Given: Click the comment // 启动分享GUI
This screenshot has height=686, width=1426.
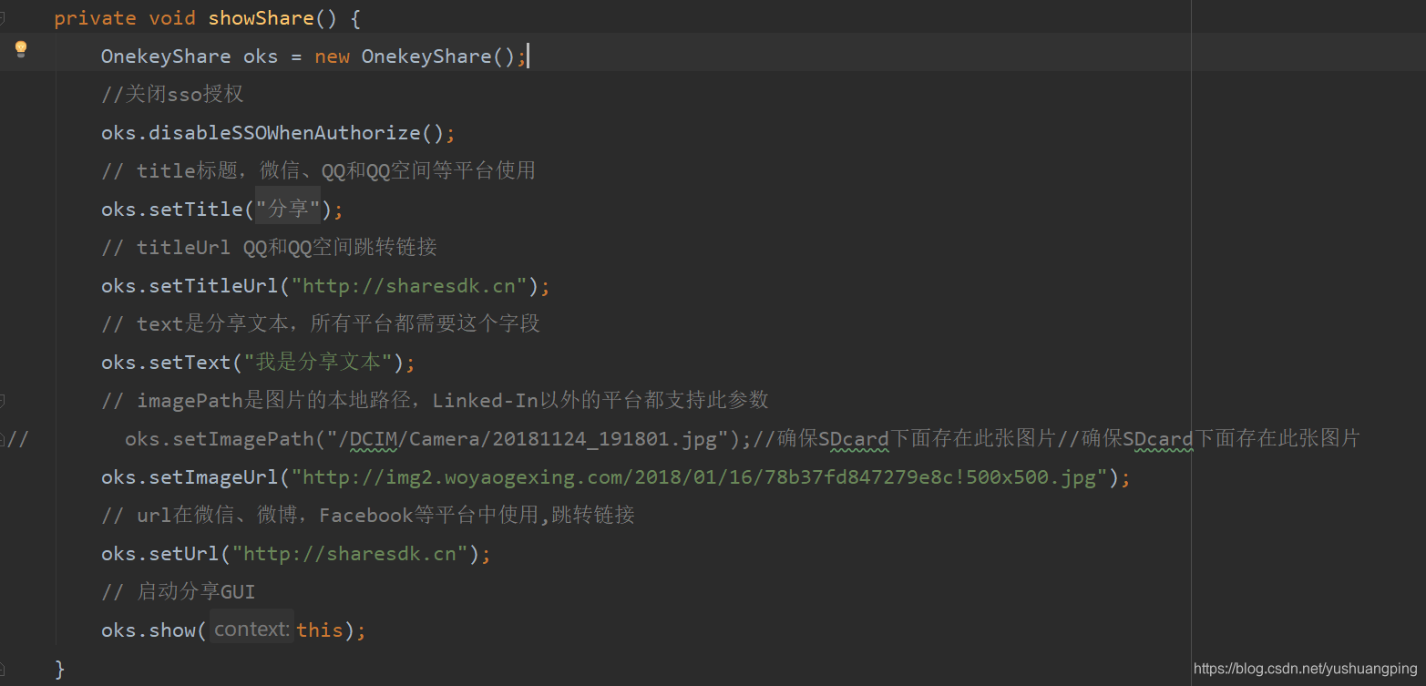Looking at the screenshot, I should pos(179,592).
